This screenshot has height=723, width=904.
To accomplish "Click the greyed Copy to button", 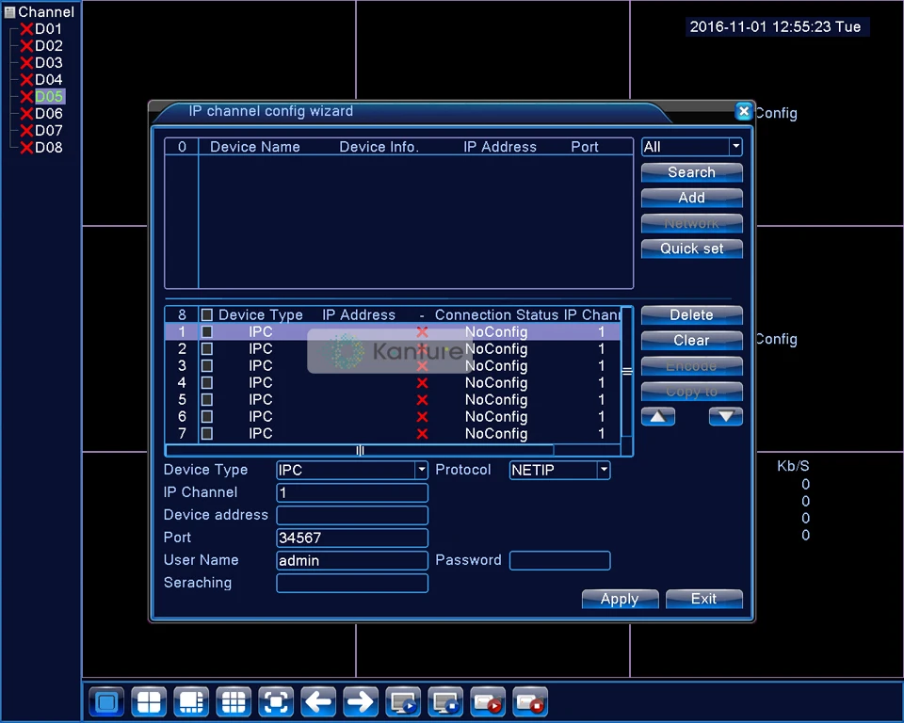I will (691, 392).
